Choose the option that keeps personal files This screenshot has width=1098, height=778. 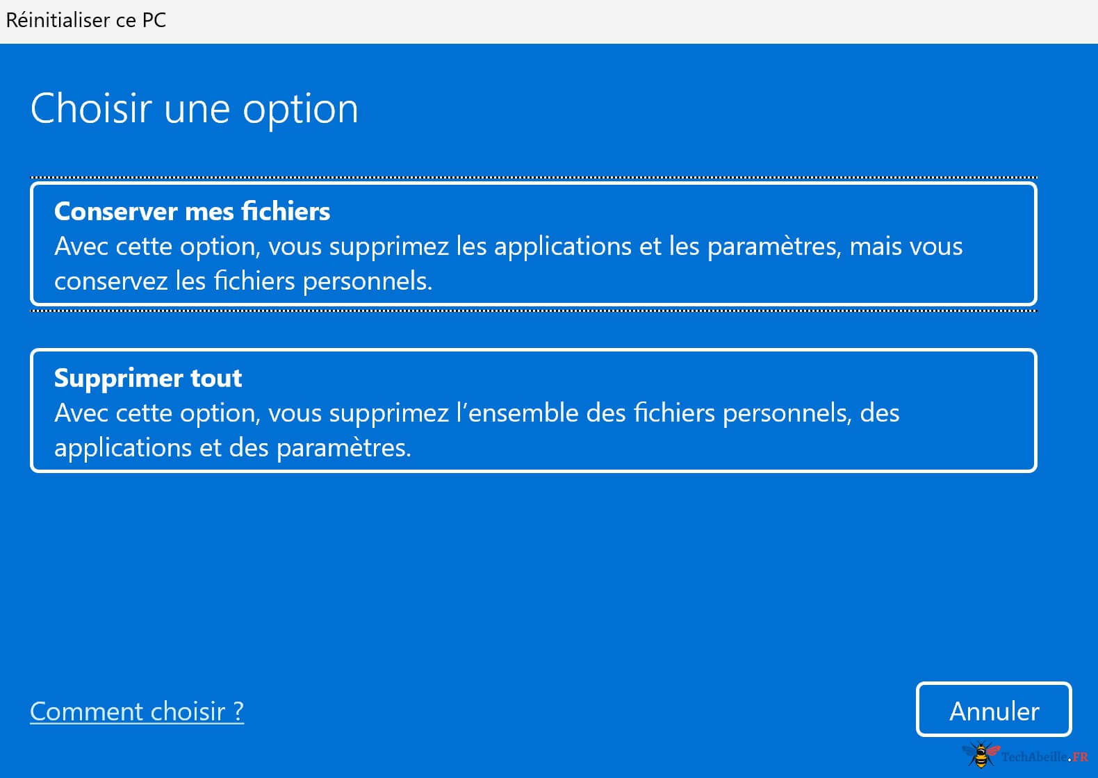click(x=533, y=244)
